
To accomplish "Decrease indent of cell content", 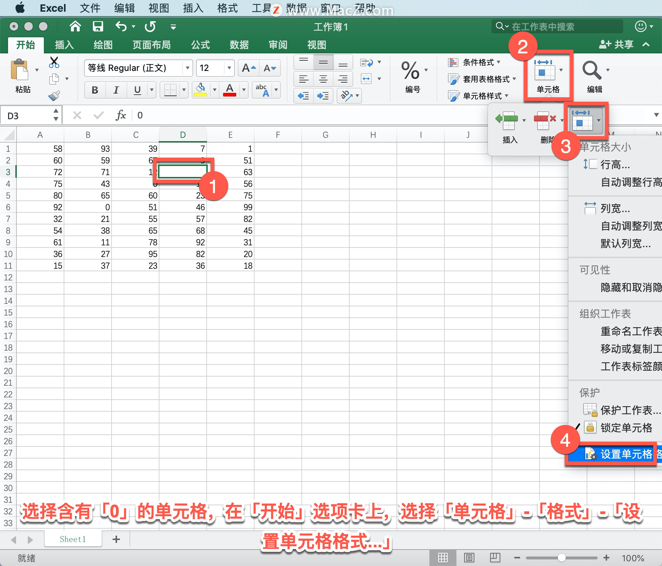I will tap(304, 96).
